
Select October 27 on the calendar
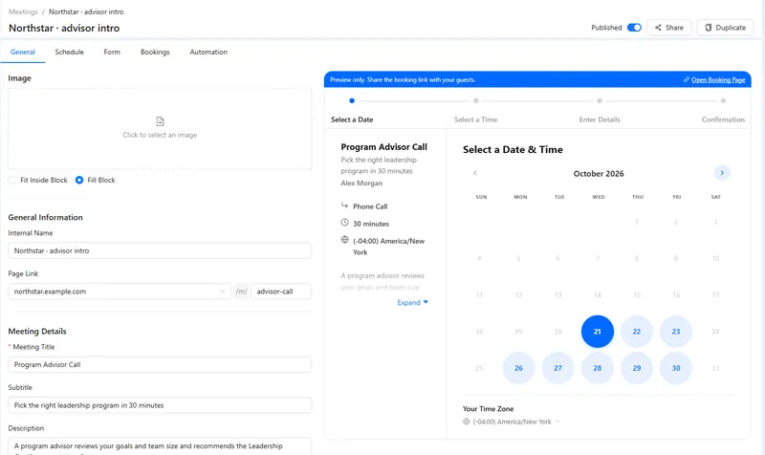pyautogui.click(x=557, y=368)
